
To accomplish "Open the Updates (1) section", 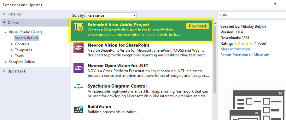I will (x=17, y=71).
